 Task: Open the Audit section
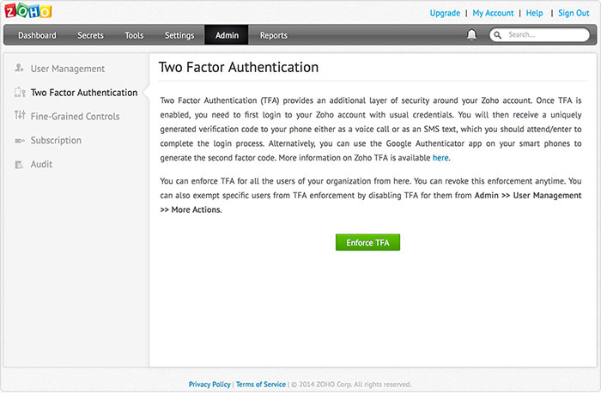[x=41, y=165]
